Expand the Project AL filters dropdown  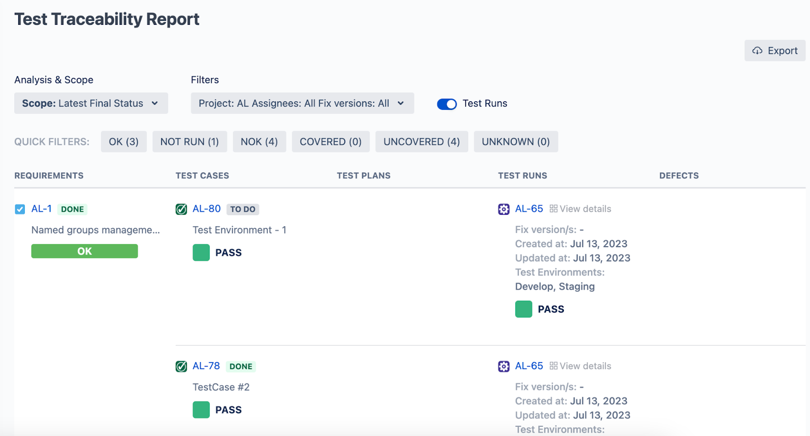coord(302,103)
